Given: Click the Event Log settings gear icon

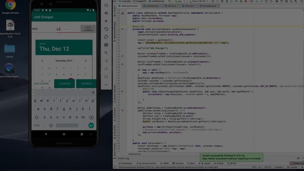Looking at the screenshot, I should (x=298, y=158).
